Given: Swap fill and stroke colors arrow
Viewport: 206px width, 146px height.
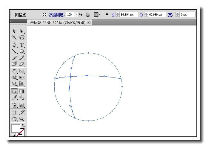Looking at the screenshot, I should [x=23, y=125].
